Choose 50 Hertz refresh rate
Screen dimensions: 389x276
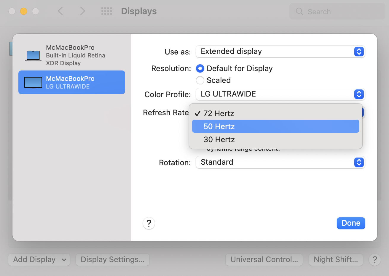coord(275,126)
